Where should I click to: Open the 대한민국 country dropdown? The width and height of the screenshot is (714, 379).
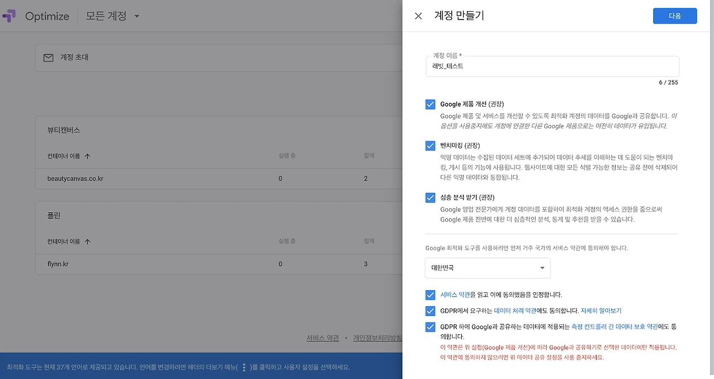488,268
